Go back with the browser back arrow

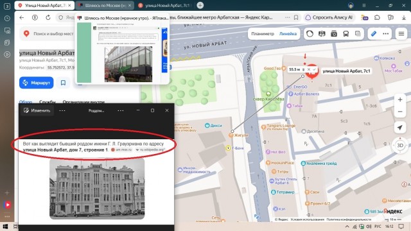[22, 17]
